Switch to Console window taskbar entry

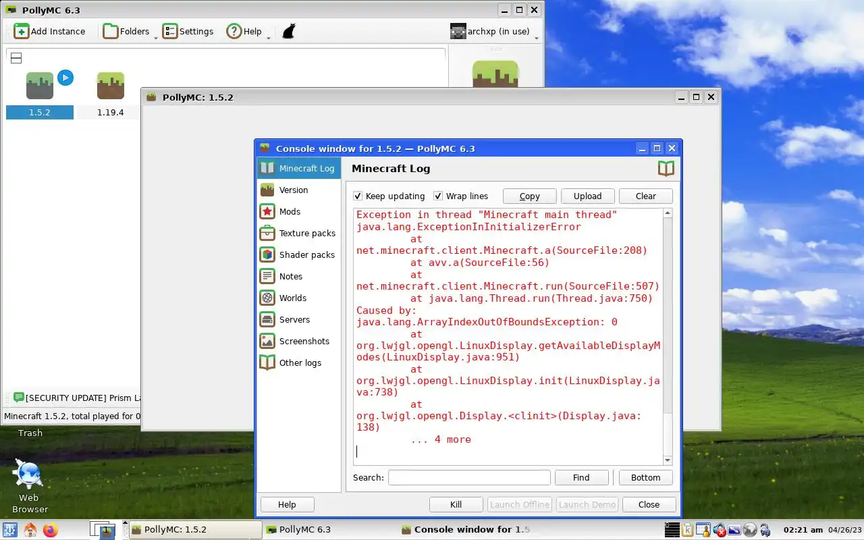465,530
